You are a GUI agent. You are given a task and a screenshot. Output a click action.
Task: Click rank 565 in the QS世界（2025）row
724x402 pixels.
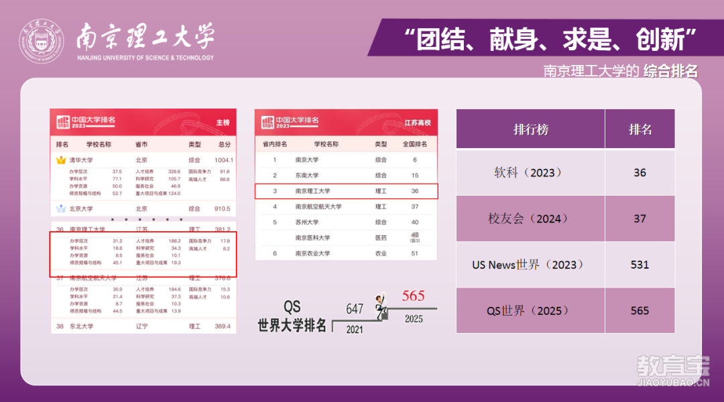pos(640,311)
